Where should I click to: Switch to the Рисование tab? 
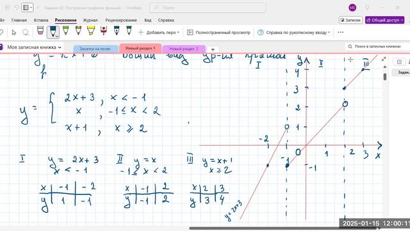[65, 20]
